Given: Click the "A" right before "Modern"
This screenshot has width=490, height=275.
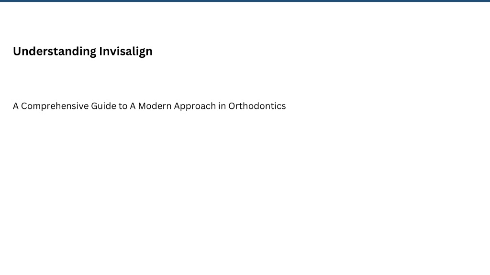Looking at the screenshot, I should click(x=133, y=106).
